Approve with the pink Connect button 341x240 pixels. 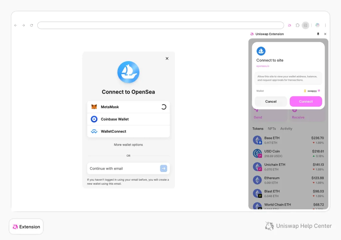(x=306, y=101)
